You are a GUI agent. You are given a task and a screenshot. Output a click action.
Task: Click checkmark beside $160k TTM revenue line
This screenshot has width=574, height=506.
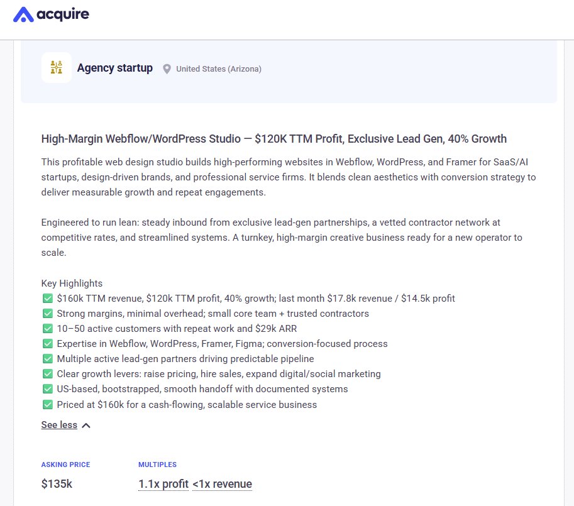(48, 299)
